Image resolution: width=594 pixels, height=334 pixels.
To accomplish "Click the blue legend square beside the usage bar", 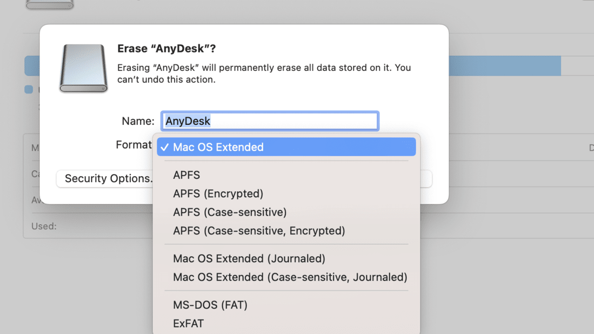I will [x=29, y=90].
